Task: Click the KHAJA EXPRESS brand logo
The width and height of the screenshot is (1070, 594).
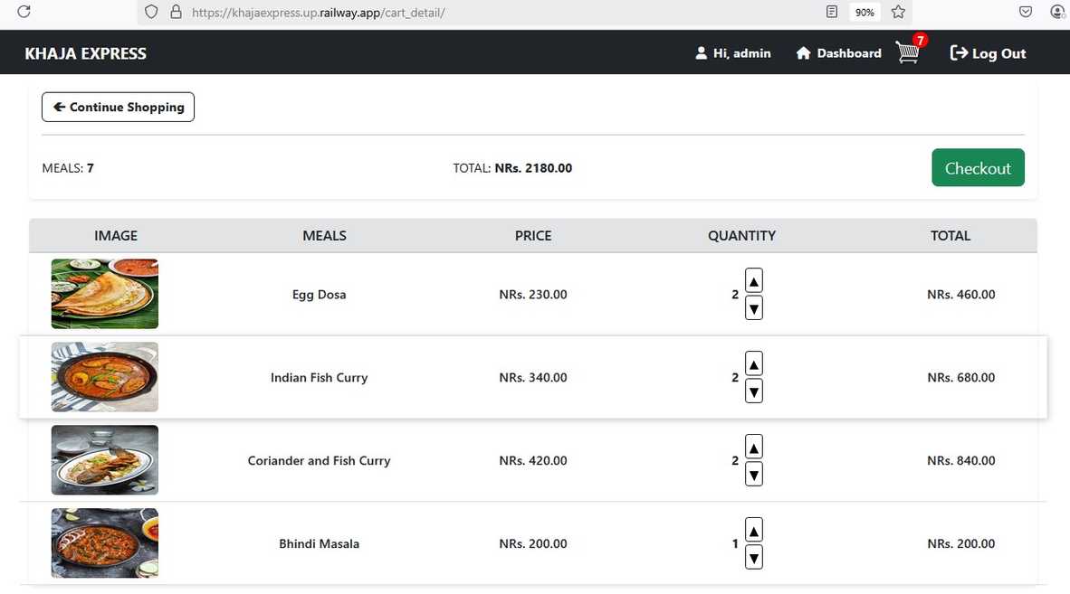Action: point(86,53)
